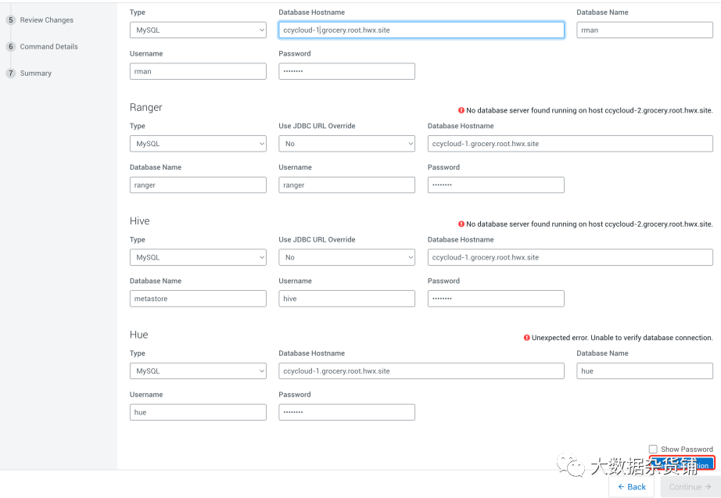
Task: Open the Hue database Type dropdown
Action: (x=198, y=371)
